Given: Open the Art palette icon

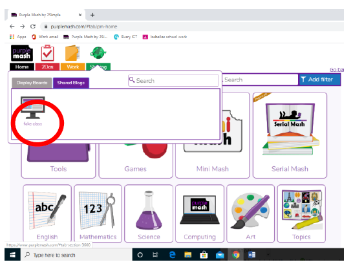Looking at the screenshot, I should (251, 211).
